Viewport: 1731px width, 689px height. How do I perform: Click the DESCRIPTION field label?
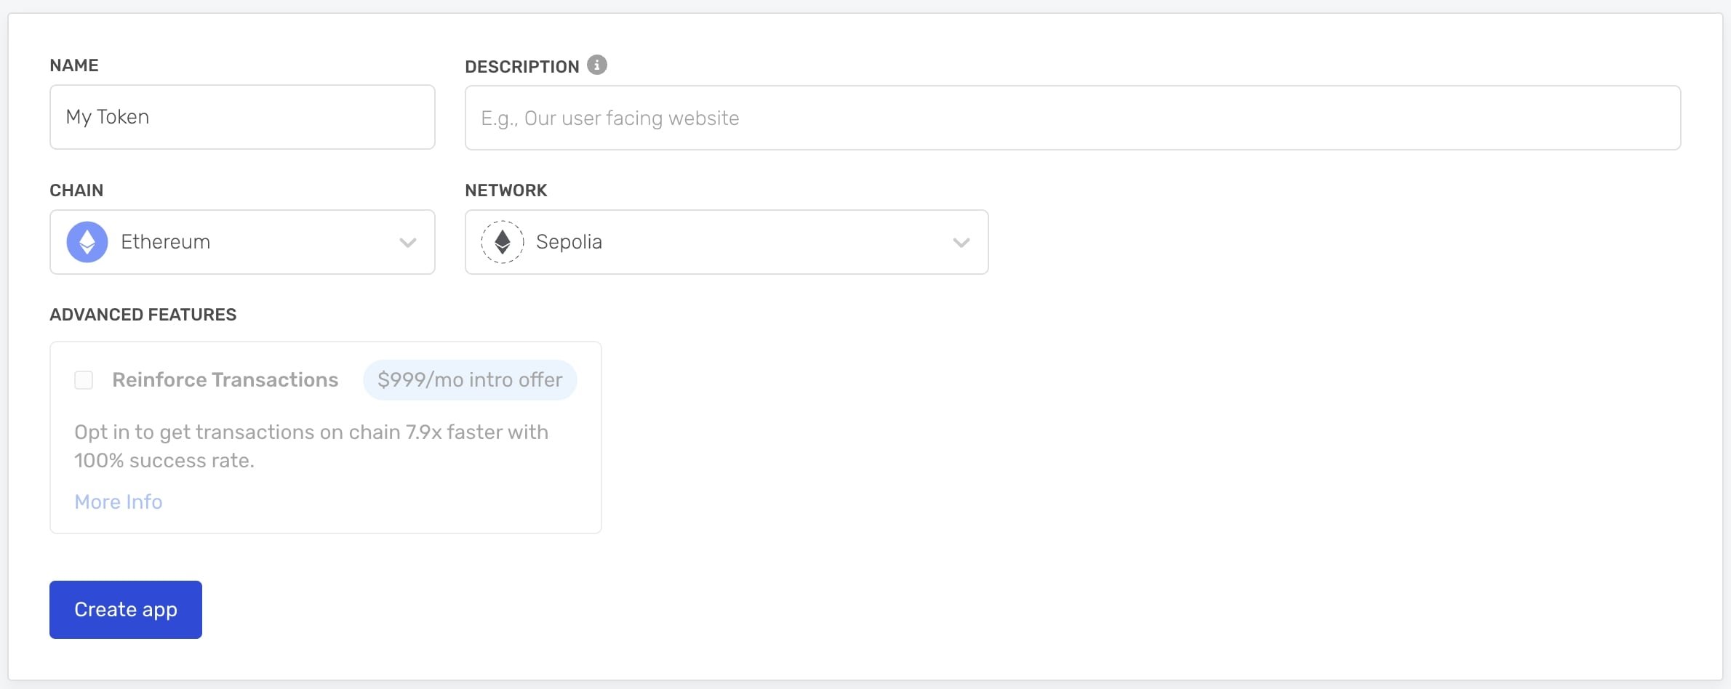click(x=522, y=67)
